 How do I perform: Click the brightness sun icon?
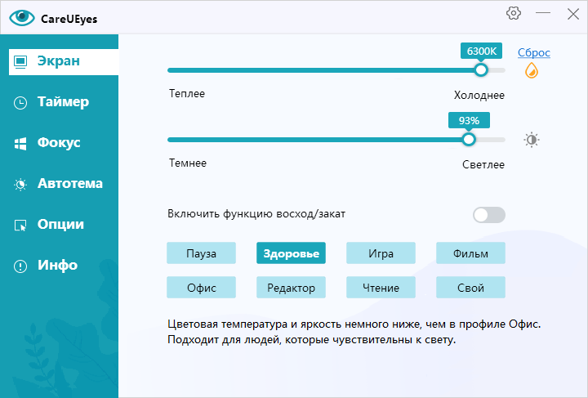click(x=532, y=140)
